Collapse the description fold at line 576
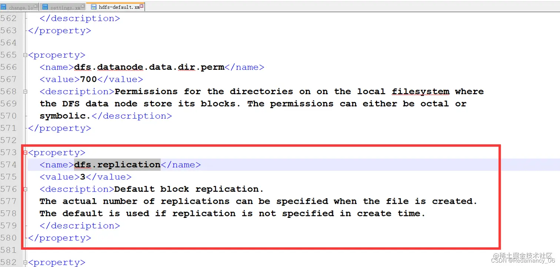 click(x=25, y=189)
